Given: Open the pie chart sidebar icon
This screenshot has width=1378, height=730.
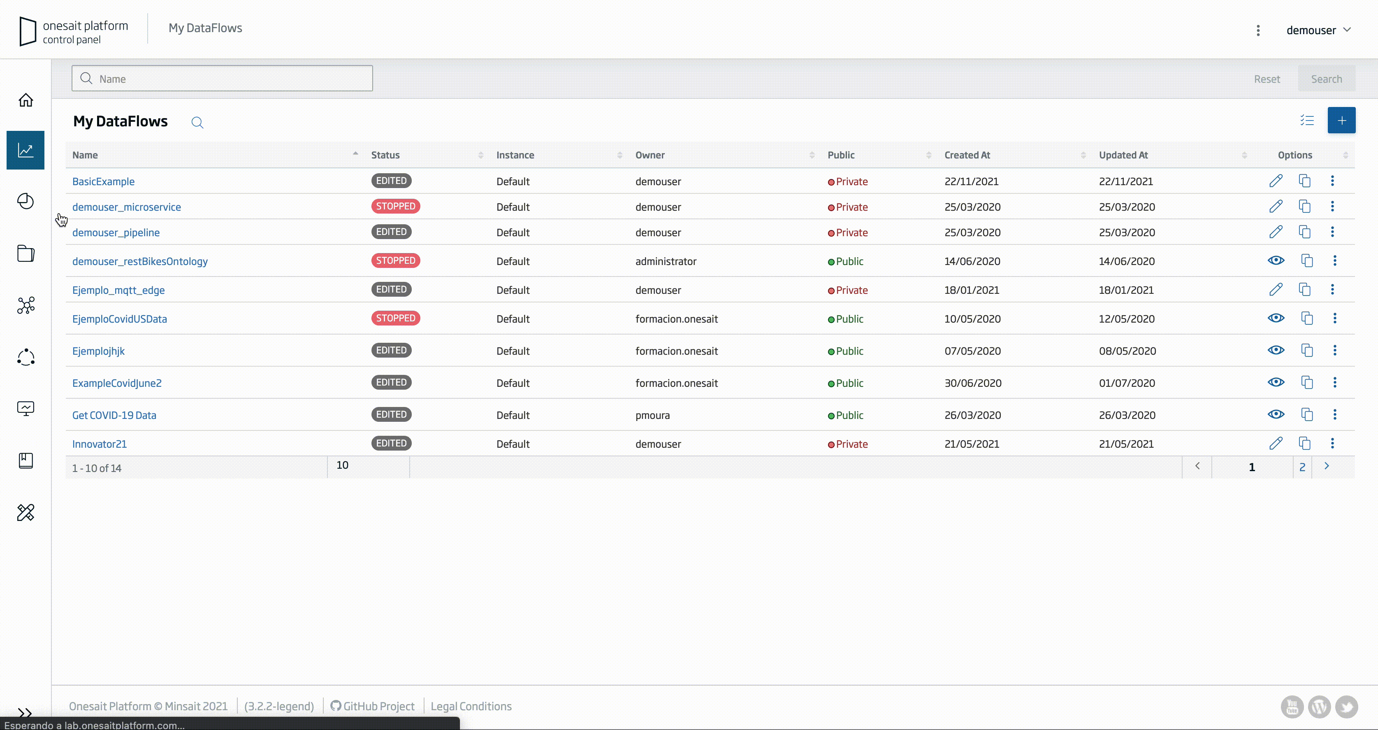Looking at the screenshot, I should pos(26,201).
